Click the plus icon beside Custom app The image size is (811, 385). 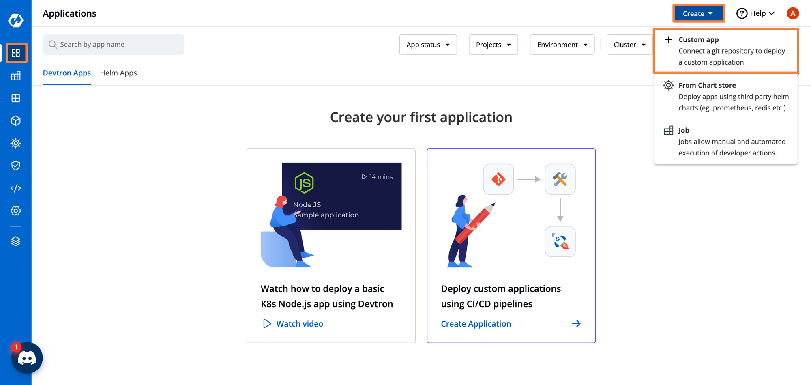point(668,39)
